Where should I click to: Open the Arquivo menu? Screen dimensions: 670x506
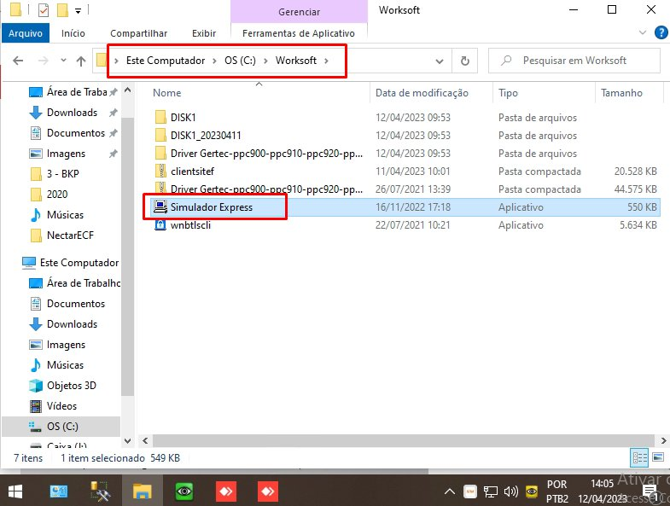tap(26, 33)
